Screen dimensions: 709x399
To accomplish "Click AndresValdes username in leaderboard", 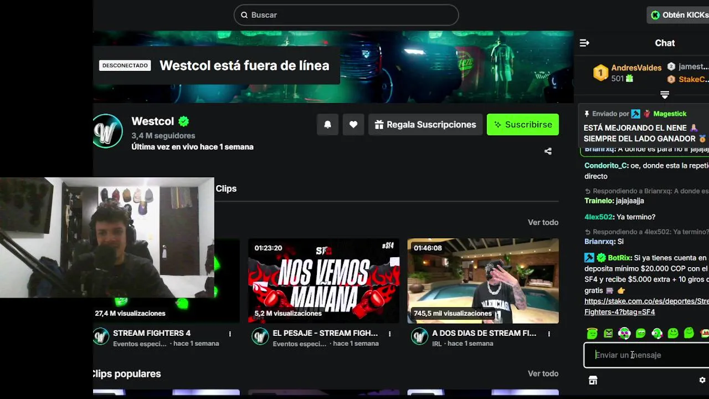I will [636, 68].
